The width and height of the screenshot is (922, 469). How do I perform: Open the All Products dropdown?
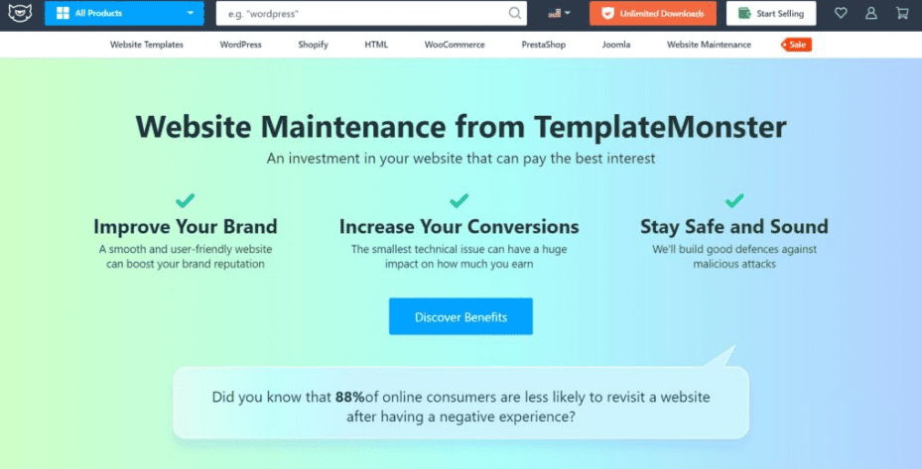click(x=124, y=13)
